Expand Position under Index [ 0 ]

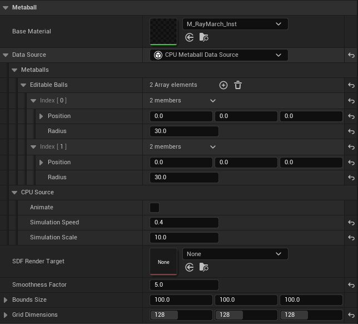pos(41,116)
